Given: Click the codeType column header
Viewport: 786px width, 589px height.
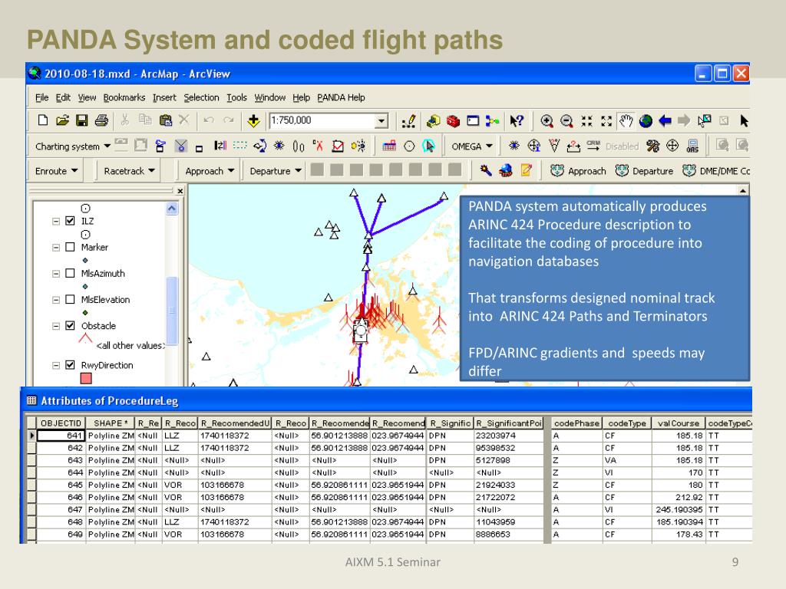Looking at the screenshot, I should click(x=627, y=423).
